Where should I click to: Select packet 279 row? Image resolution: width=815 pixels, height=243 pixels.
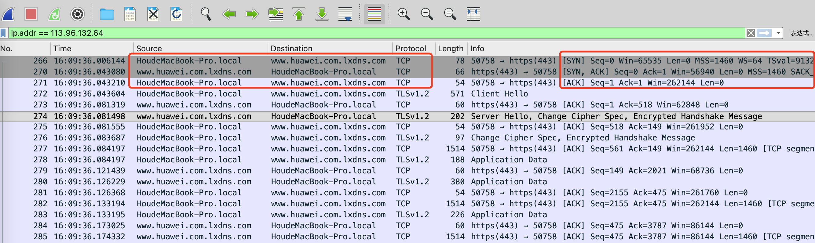tap(407, 171)
